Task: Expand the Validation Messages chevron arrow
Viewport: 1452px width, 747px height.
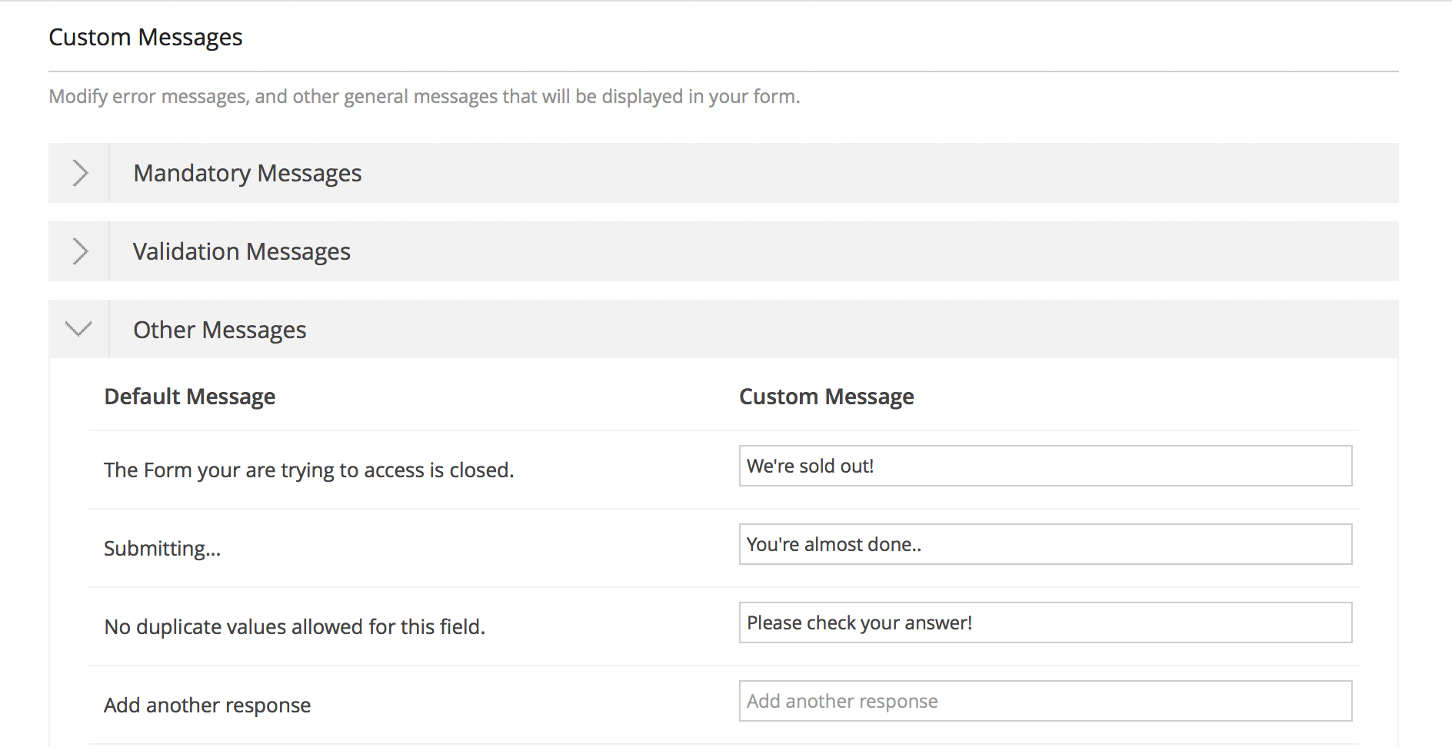Action: [79, 251]
